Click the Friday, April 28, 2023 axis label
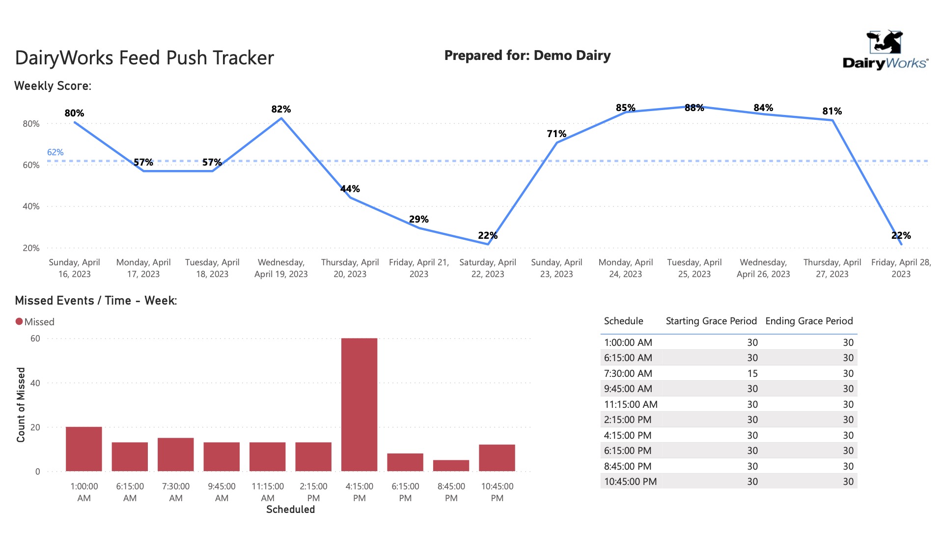Image resolution: width=943 pixels, height=538 pixels. tap(901, 268)
